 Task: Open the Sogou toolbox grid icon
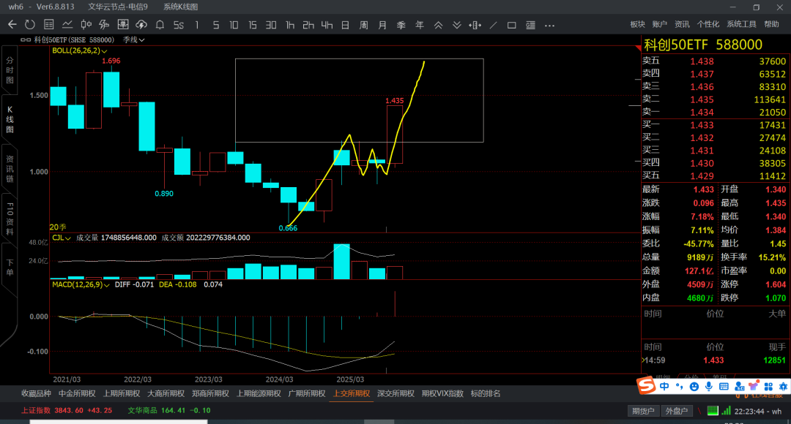[768, 386]
